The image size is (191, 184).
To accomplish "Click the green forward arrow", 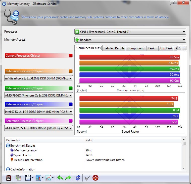I will [x=68, y=178].
